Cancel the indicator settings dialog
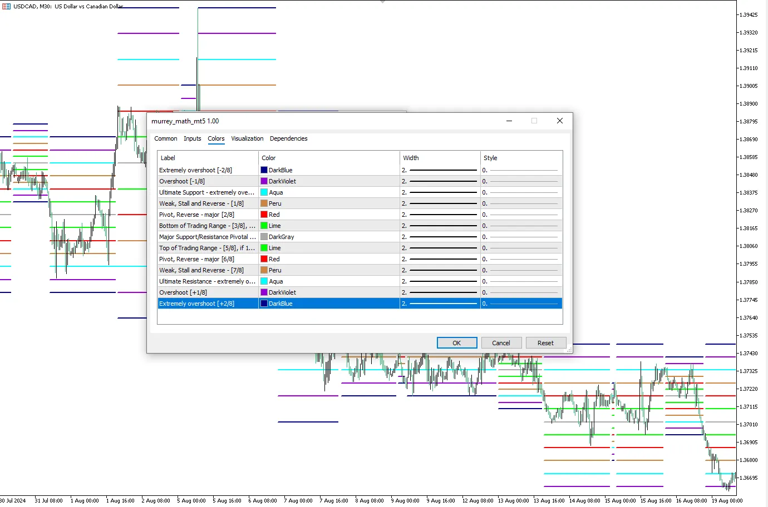The height and width of the screenshot is (507, 768). [501, 343]
